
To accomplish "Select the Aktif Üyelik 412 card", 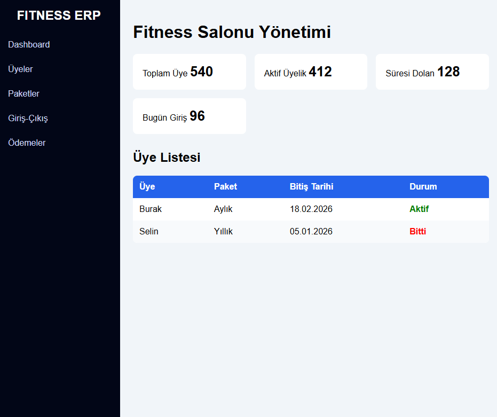I will click(310, 72).
